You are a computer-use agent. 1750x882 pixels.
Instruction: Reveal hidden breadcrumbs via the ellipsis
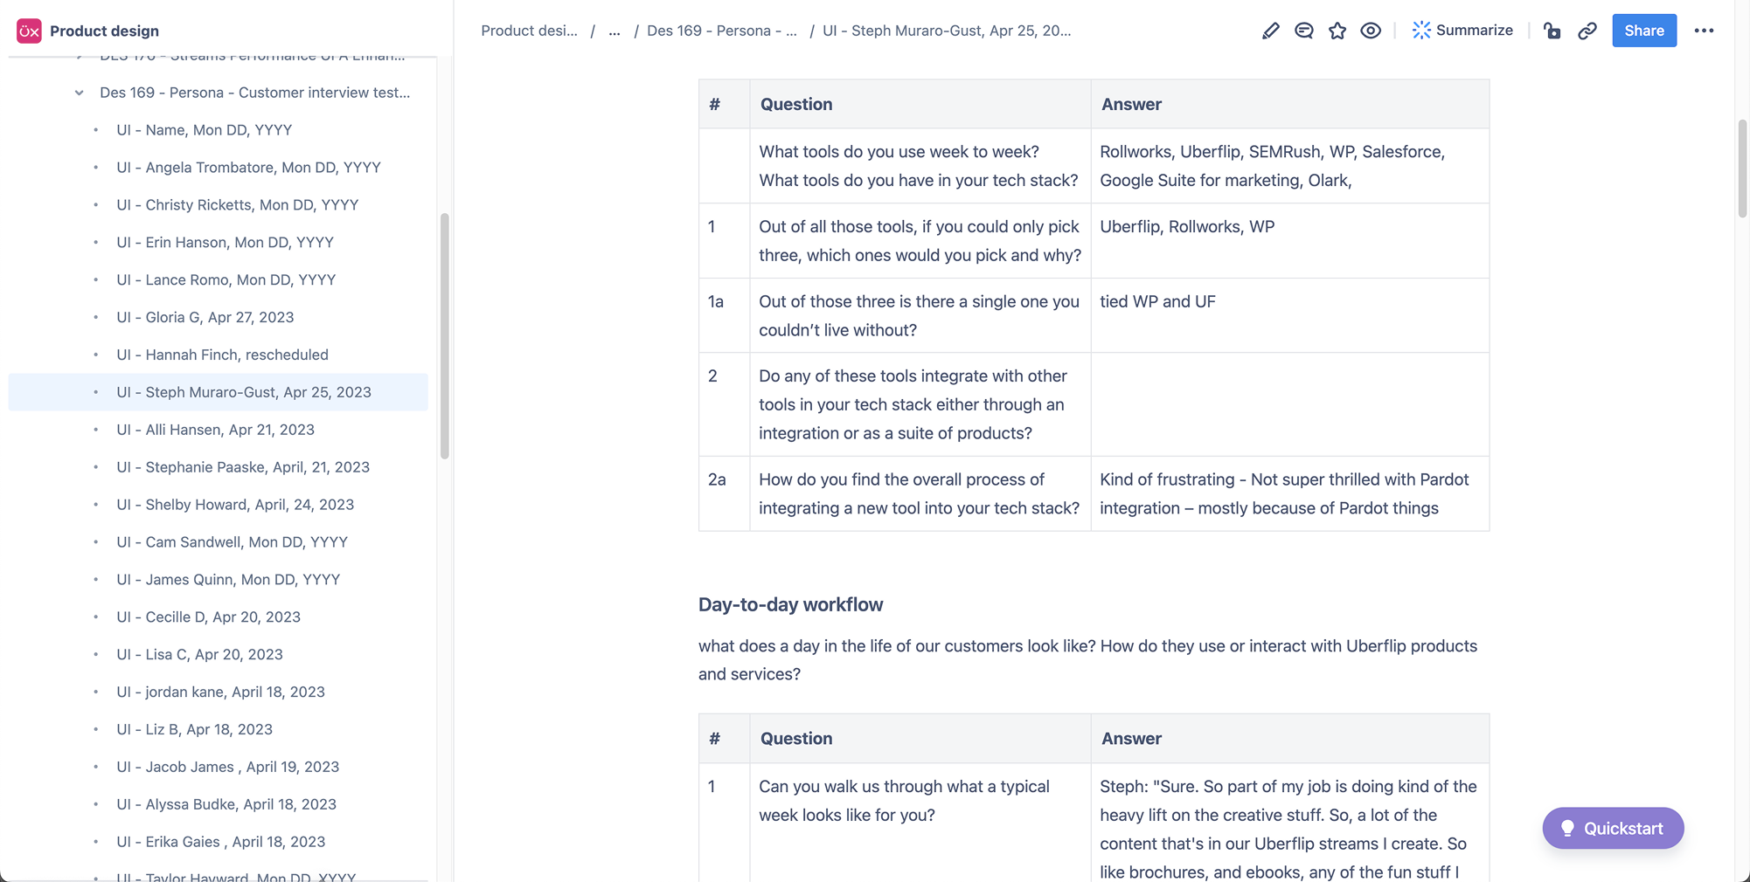(x=615, y=31)
